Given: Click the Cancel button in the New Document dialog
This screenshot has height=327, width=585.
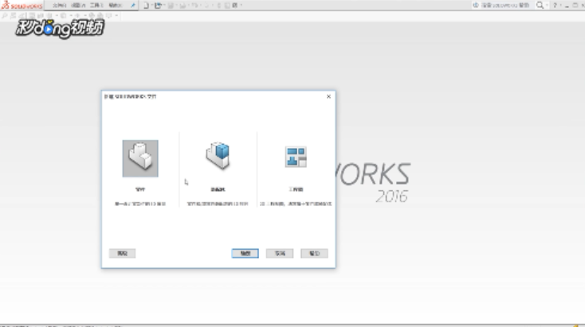Looking at the screenshot, I should pos(280,253).
